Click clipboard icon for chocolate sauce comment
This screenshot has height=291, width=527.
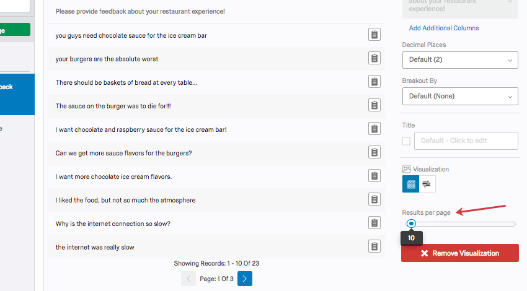[x=374, y=35]
